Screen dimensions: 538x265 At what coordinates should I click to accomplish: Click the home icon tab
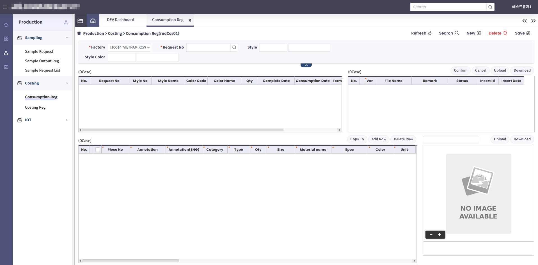pos(93,20)
